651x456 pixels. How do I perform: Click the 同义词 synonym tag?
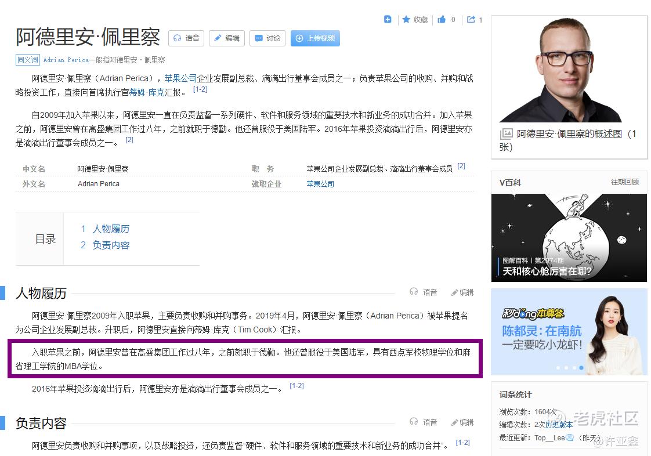coord(28,60)
